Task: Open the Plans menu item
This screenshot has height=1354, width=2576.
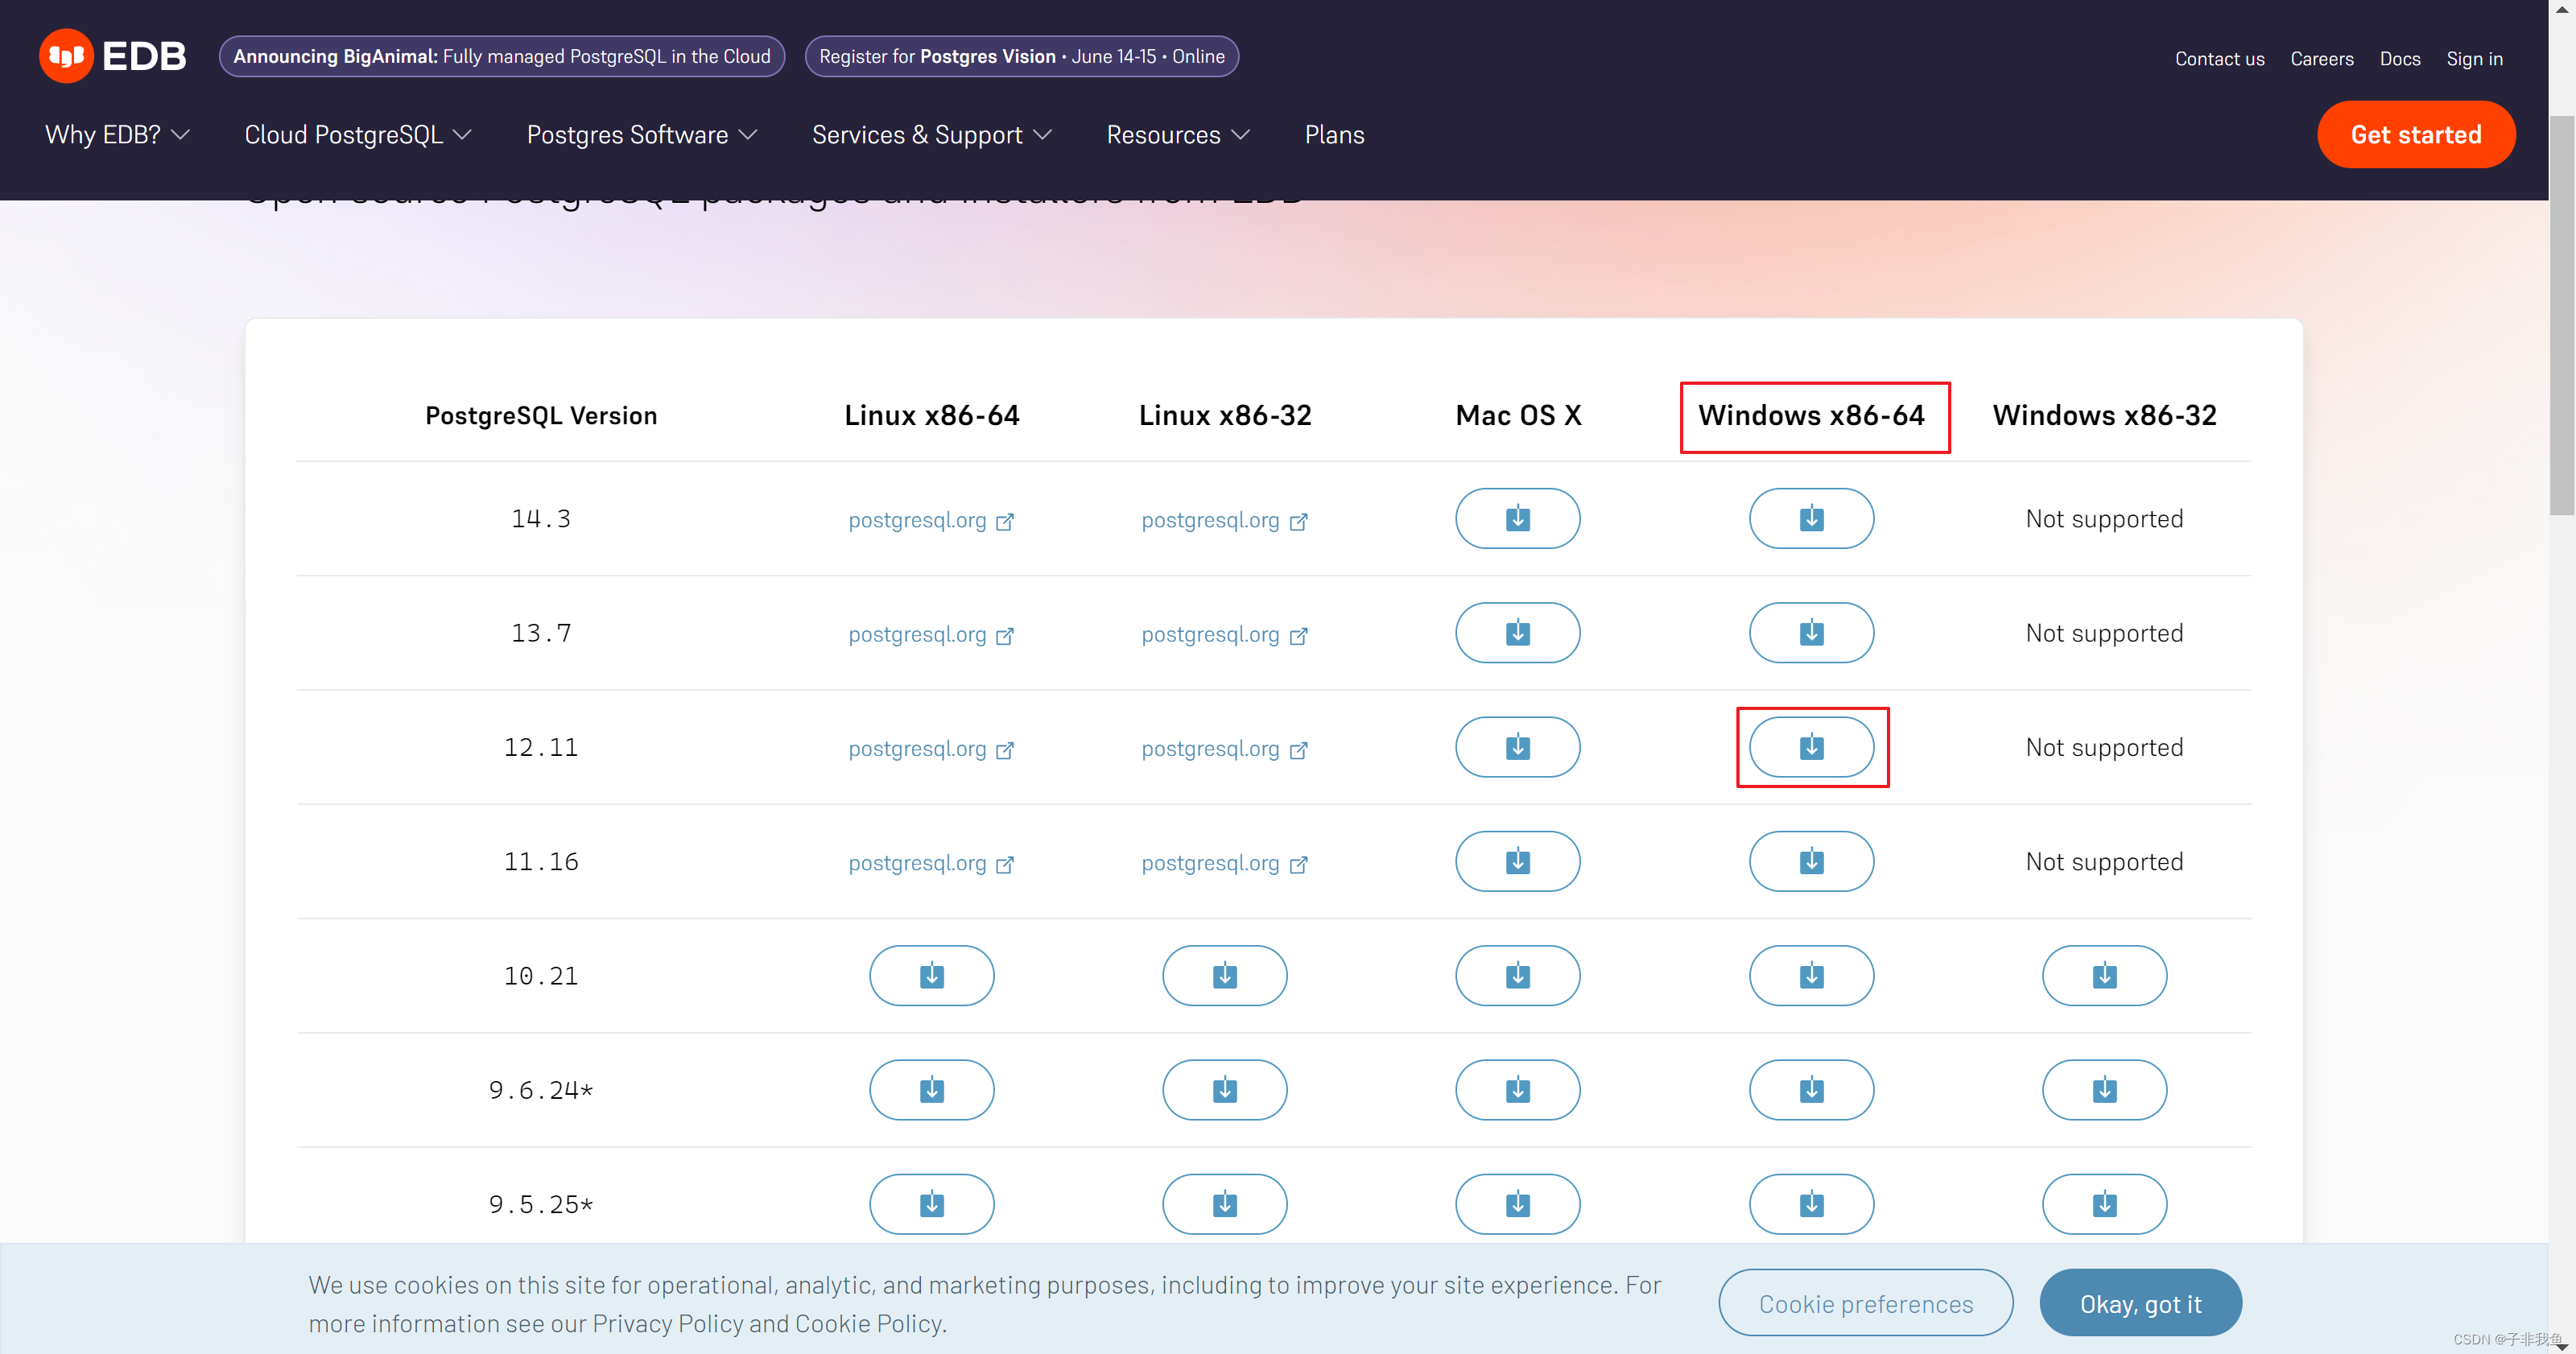Action: pyautogui.click(x=1334, y=135)
